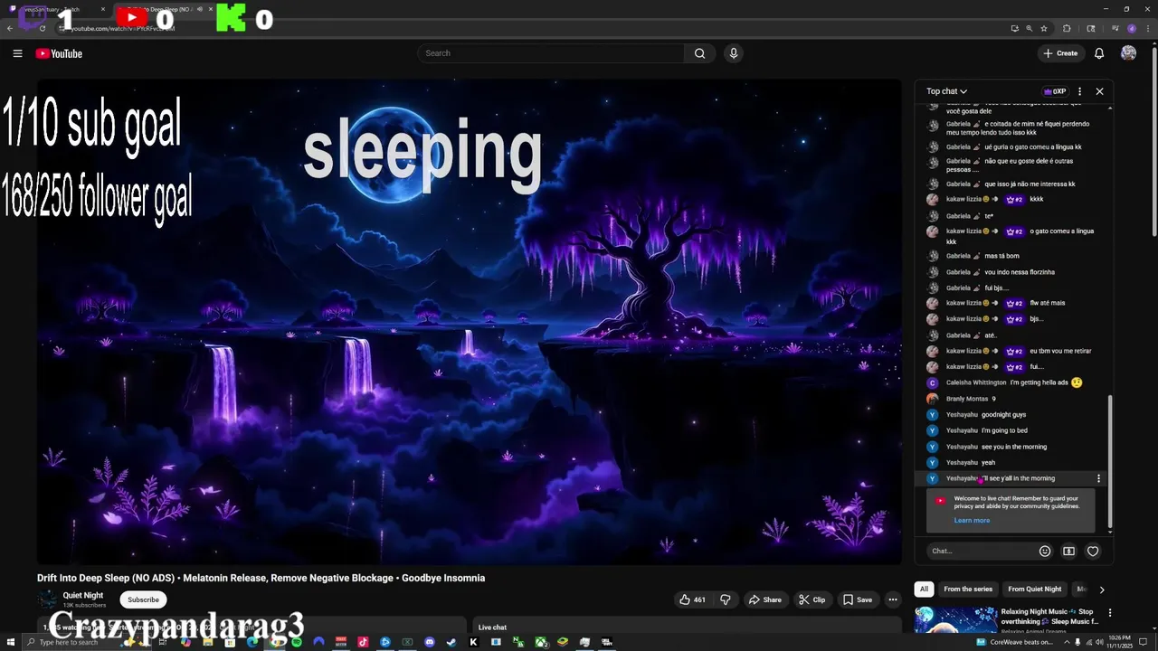Create a Clip of the video
Screen dimensions: 1158x651
(x=812, y=599)
